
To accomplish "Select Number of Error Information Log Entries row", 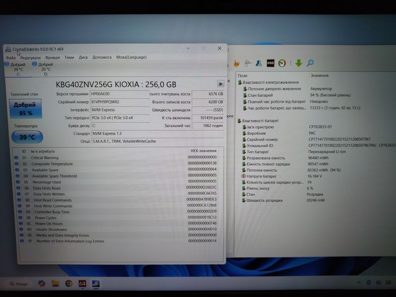I will (x=118, y=241).
